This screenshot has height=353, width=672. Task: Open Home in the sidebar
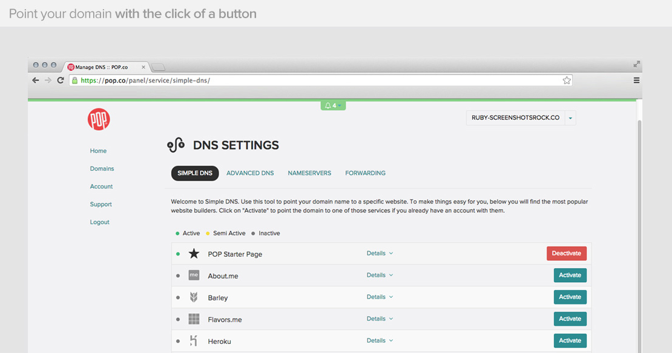98,151
